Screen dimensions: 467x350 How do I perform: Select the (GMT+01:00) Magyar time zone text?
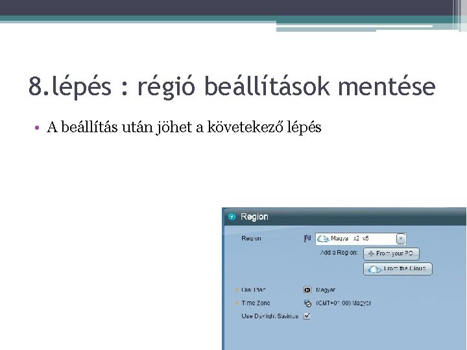pos(343,303)
